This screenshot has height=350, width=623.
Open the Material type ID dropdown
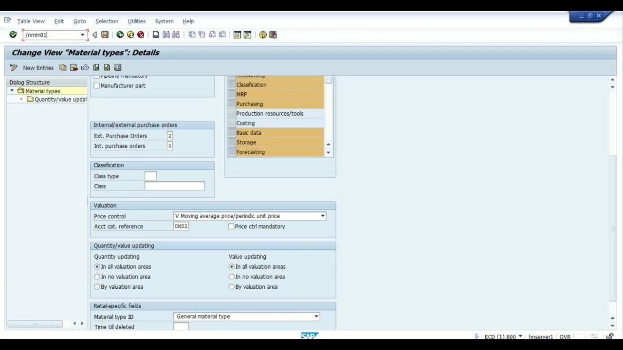coord(316,316)
